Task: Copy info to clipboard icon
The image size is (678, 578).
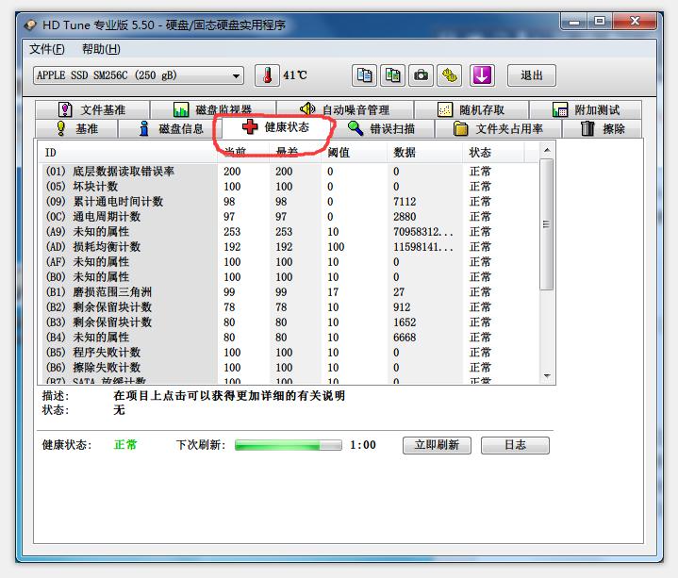Action: click(x=364, y=75)
